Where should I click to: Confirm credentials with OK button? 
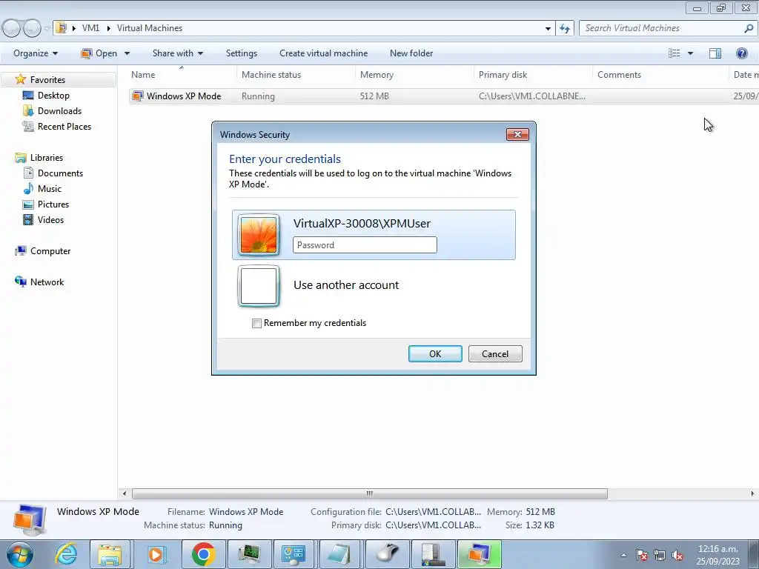(x=435, y=353)
